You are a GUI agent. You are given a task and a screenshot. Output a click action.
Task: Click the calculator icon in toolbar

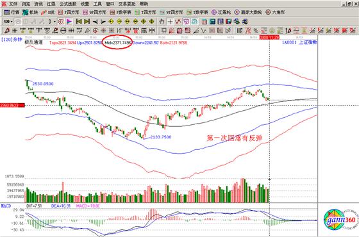tap(212, 22)
